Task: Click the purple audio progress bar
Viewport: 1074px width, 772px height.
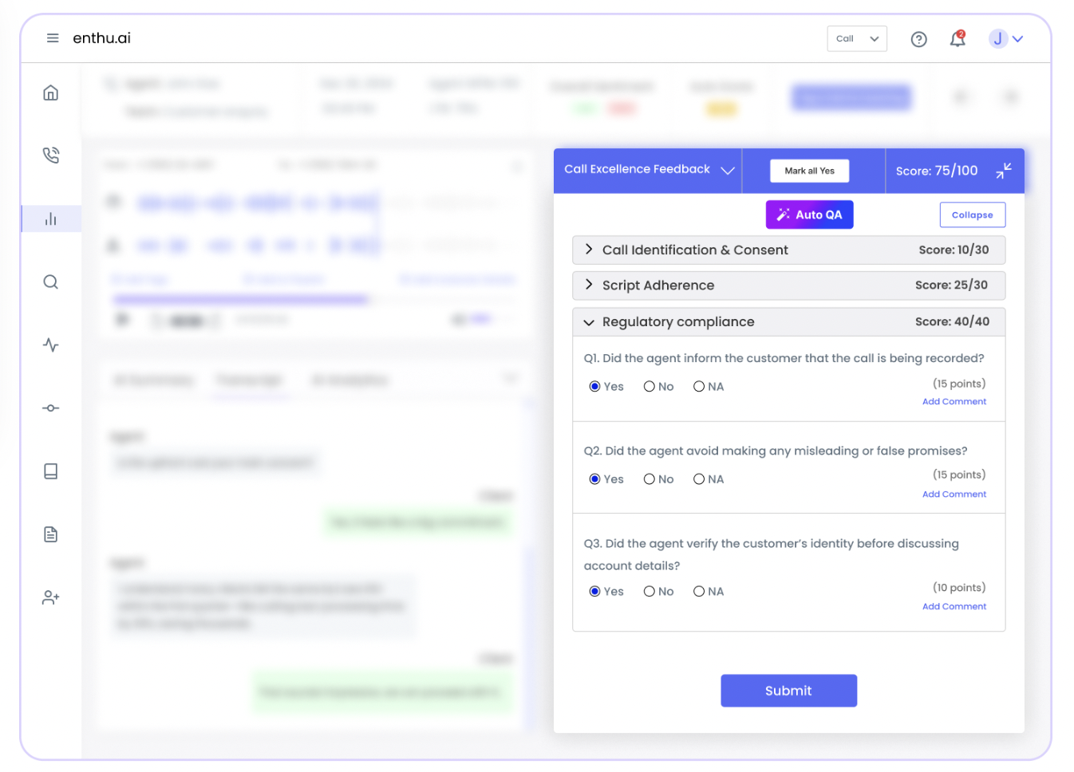Action: [x=240, y=300]
